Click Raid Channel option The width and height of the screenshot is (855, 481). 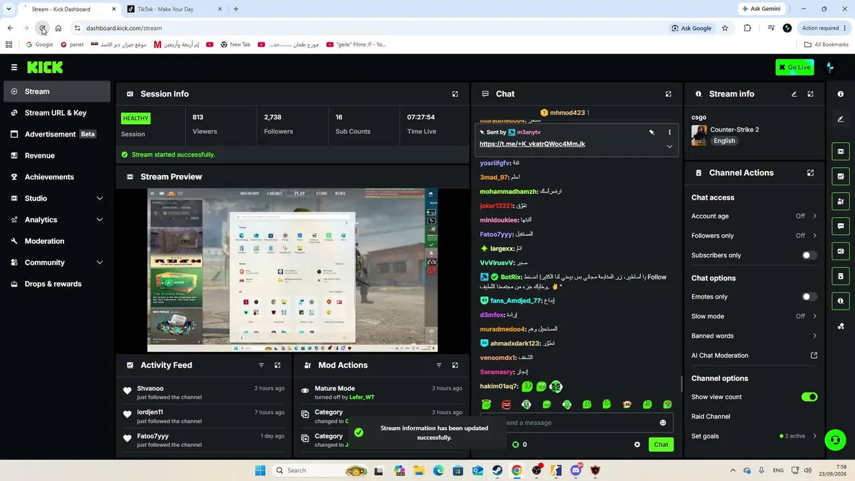click(711, 417)
